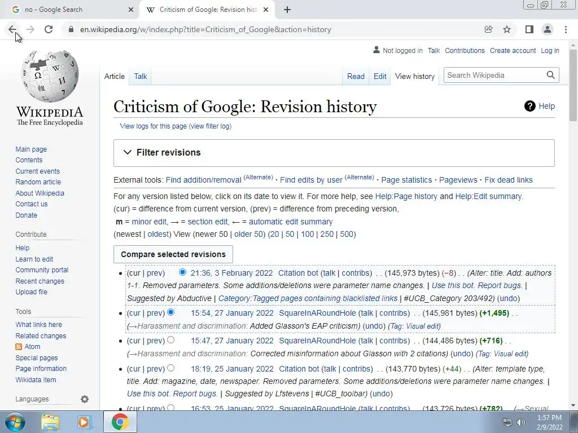This screenshot has width=578, height=433.
Task: Open the Chrome three-dot menu
Action: [566, 29]
